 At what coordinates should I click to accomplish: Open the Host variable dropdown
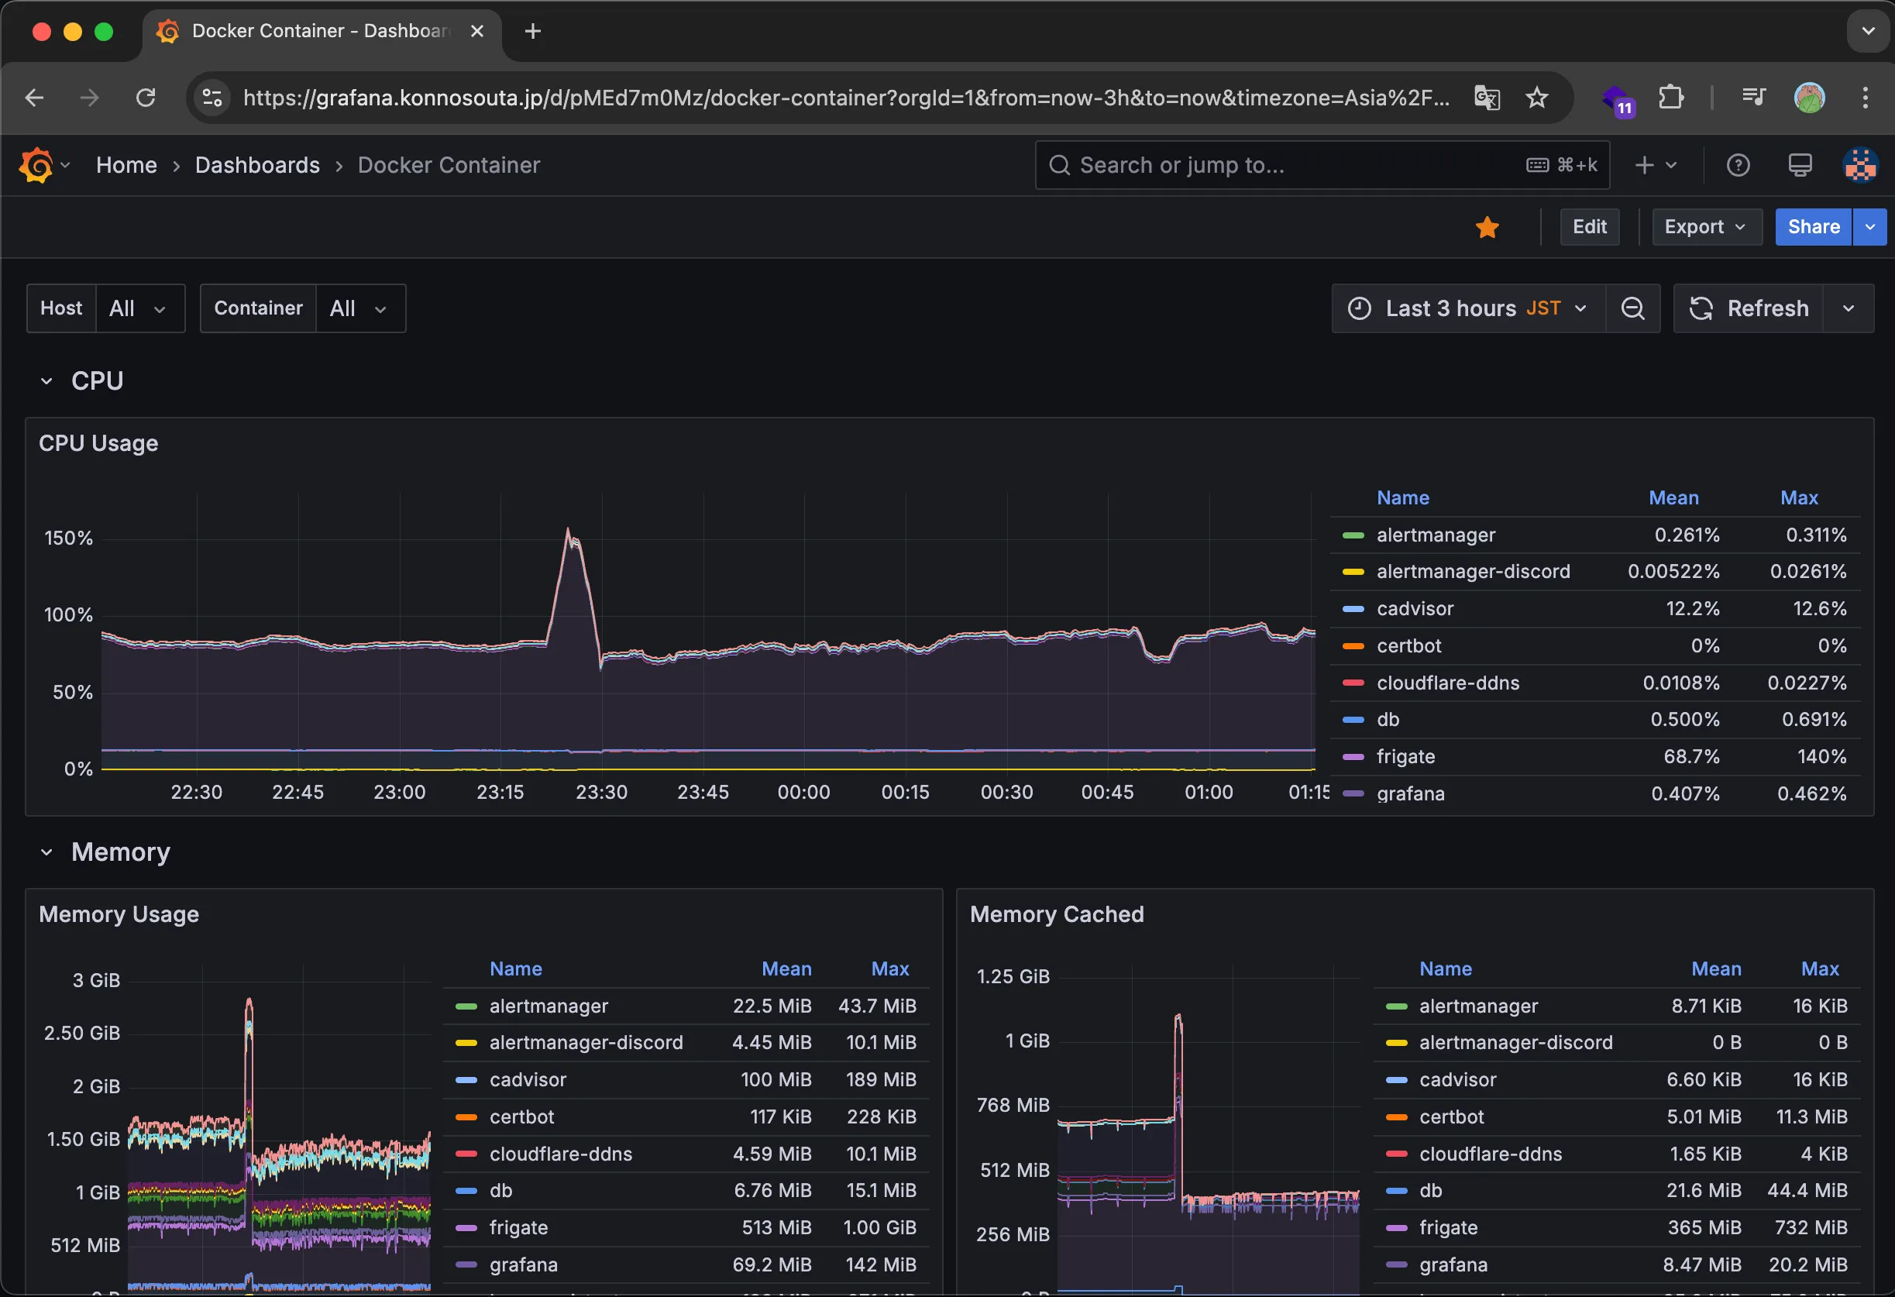[139, 308]
